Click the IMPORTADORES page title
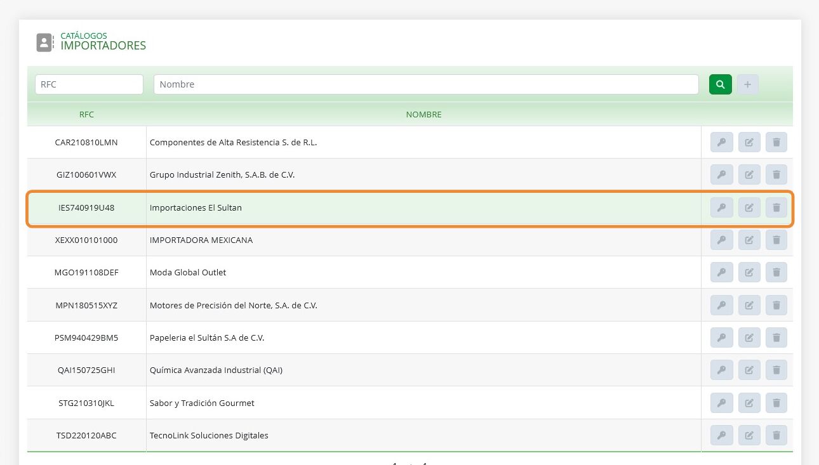819x465 pixels. [103, 46]
